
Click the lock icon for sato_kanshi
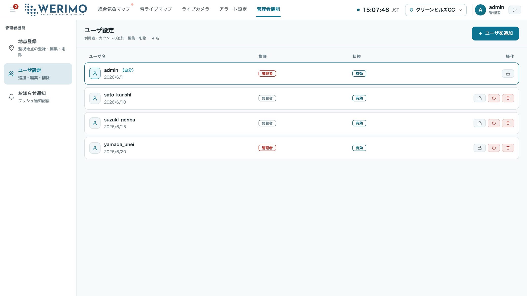pos(479,98)
